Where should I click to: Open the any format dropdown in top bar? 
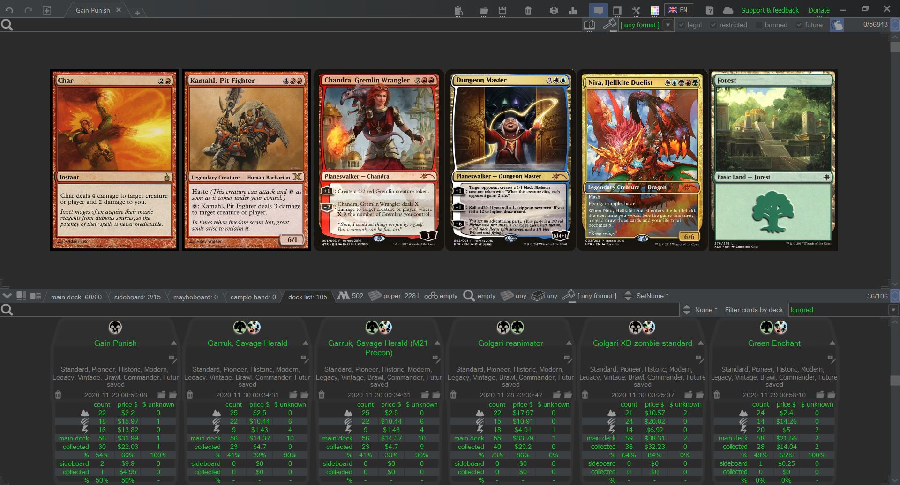[x=668, y=25]
